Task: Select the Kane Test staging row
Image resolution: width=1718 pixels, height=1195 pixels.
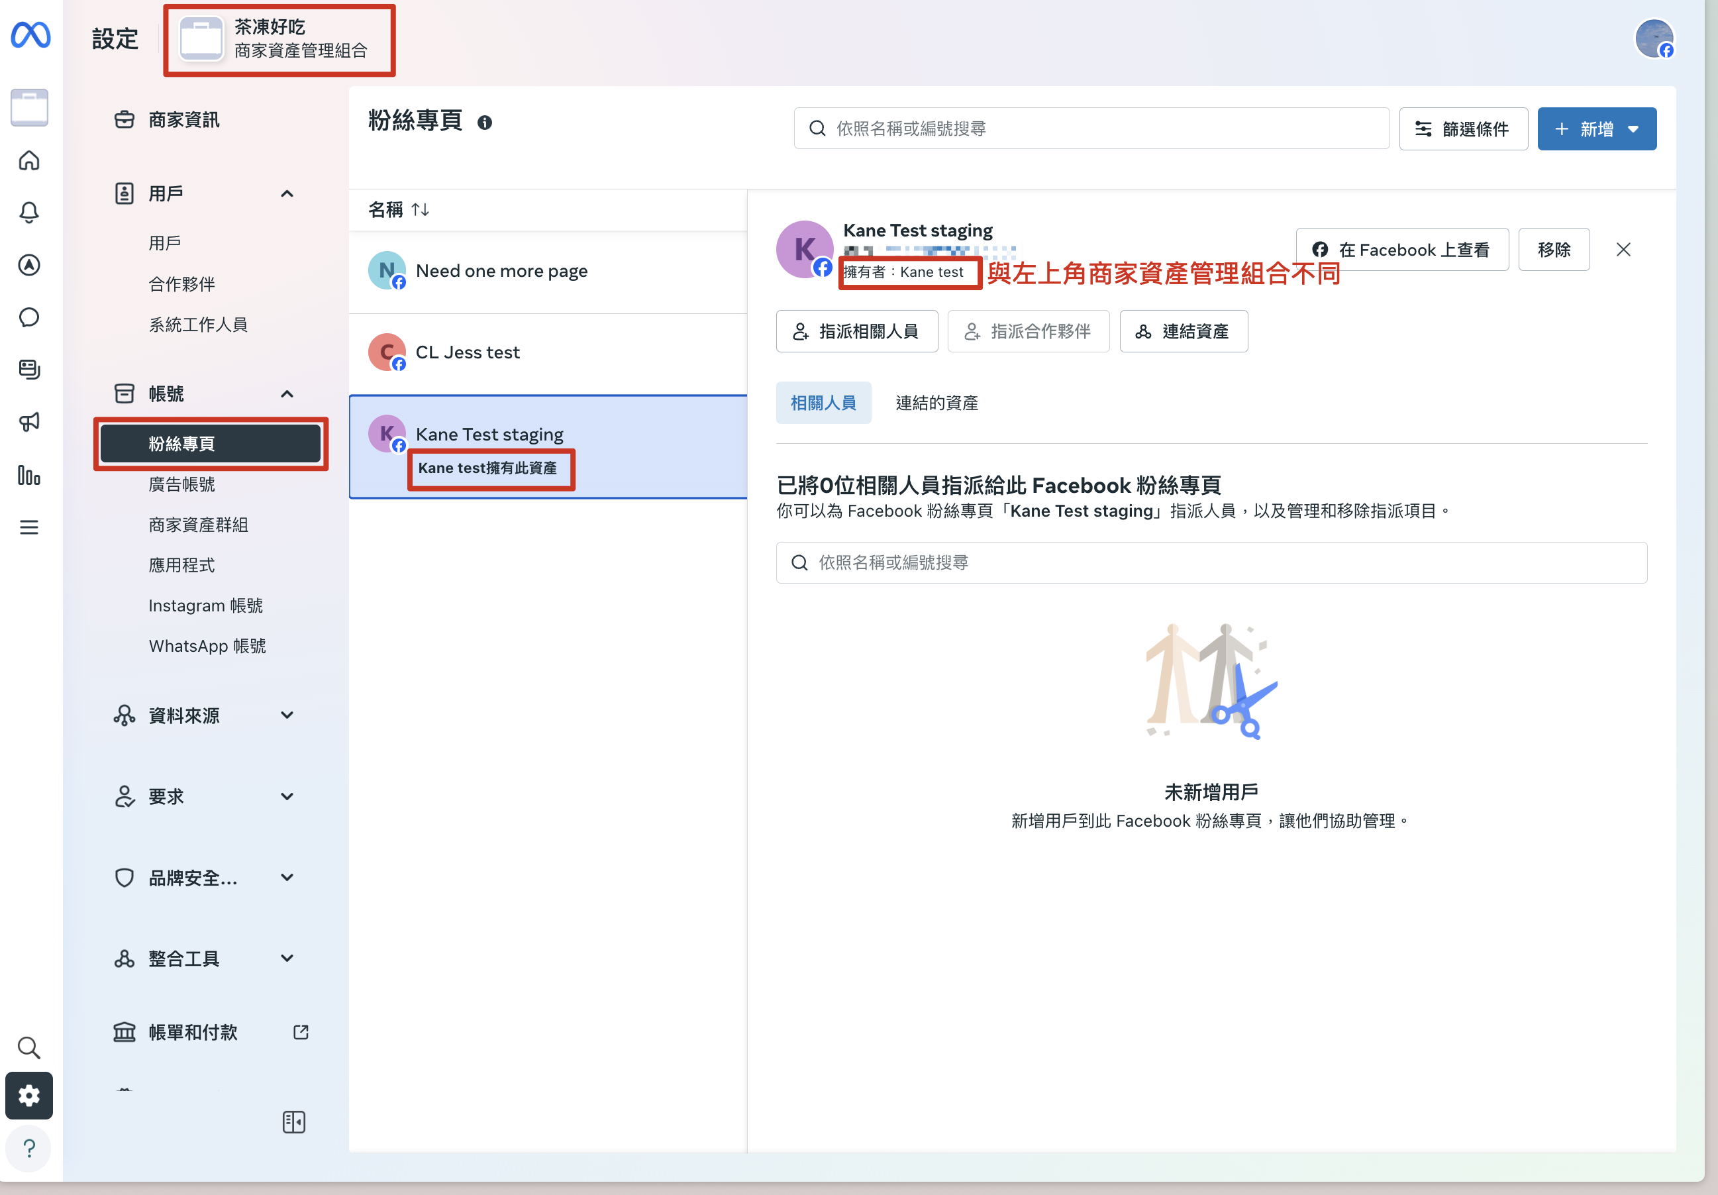Action: click(x=548, y=446)
